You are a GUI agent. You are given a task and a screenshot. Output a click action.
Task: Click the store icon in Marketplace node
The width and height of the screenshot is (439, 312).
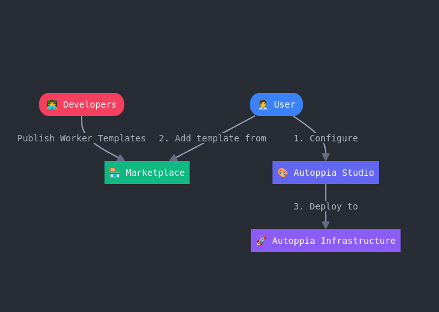tap(115, 173)
